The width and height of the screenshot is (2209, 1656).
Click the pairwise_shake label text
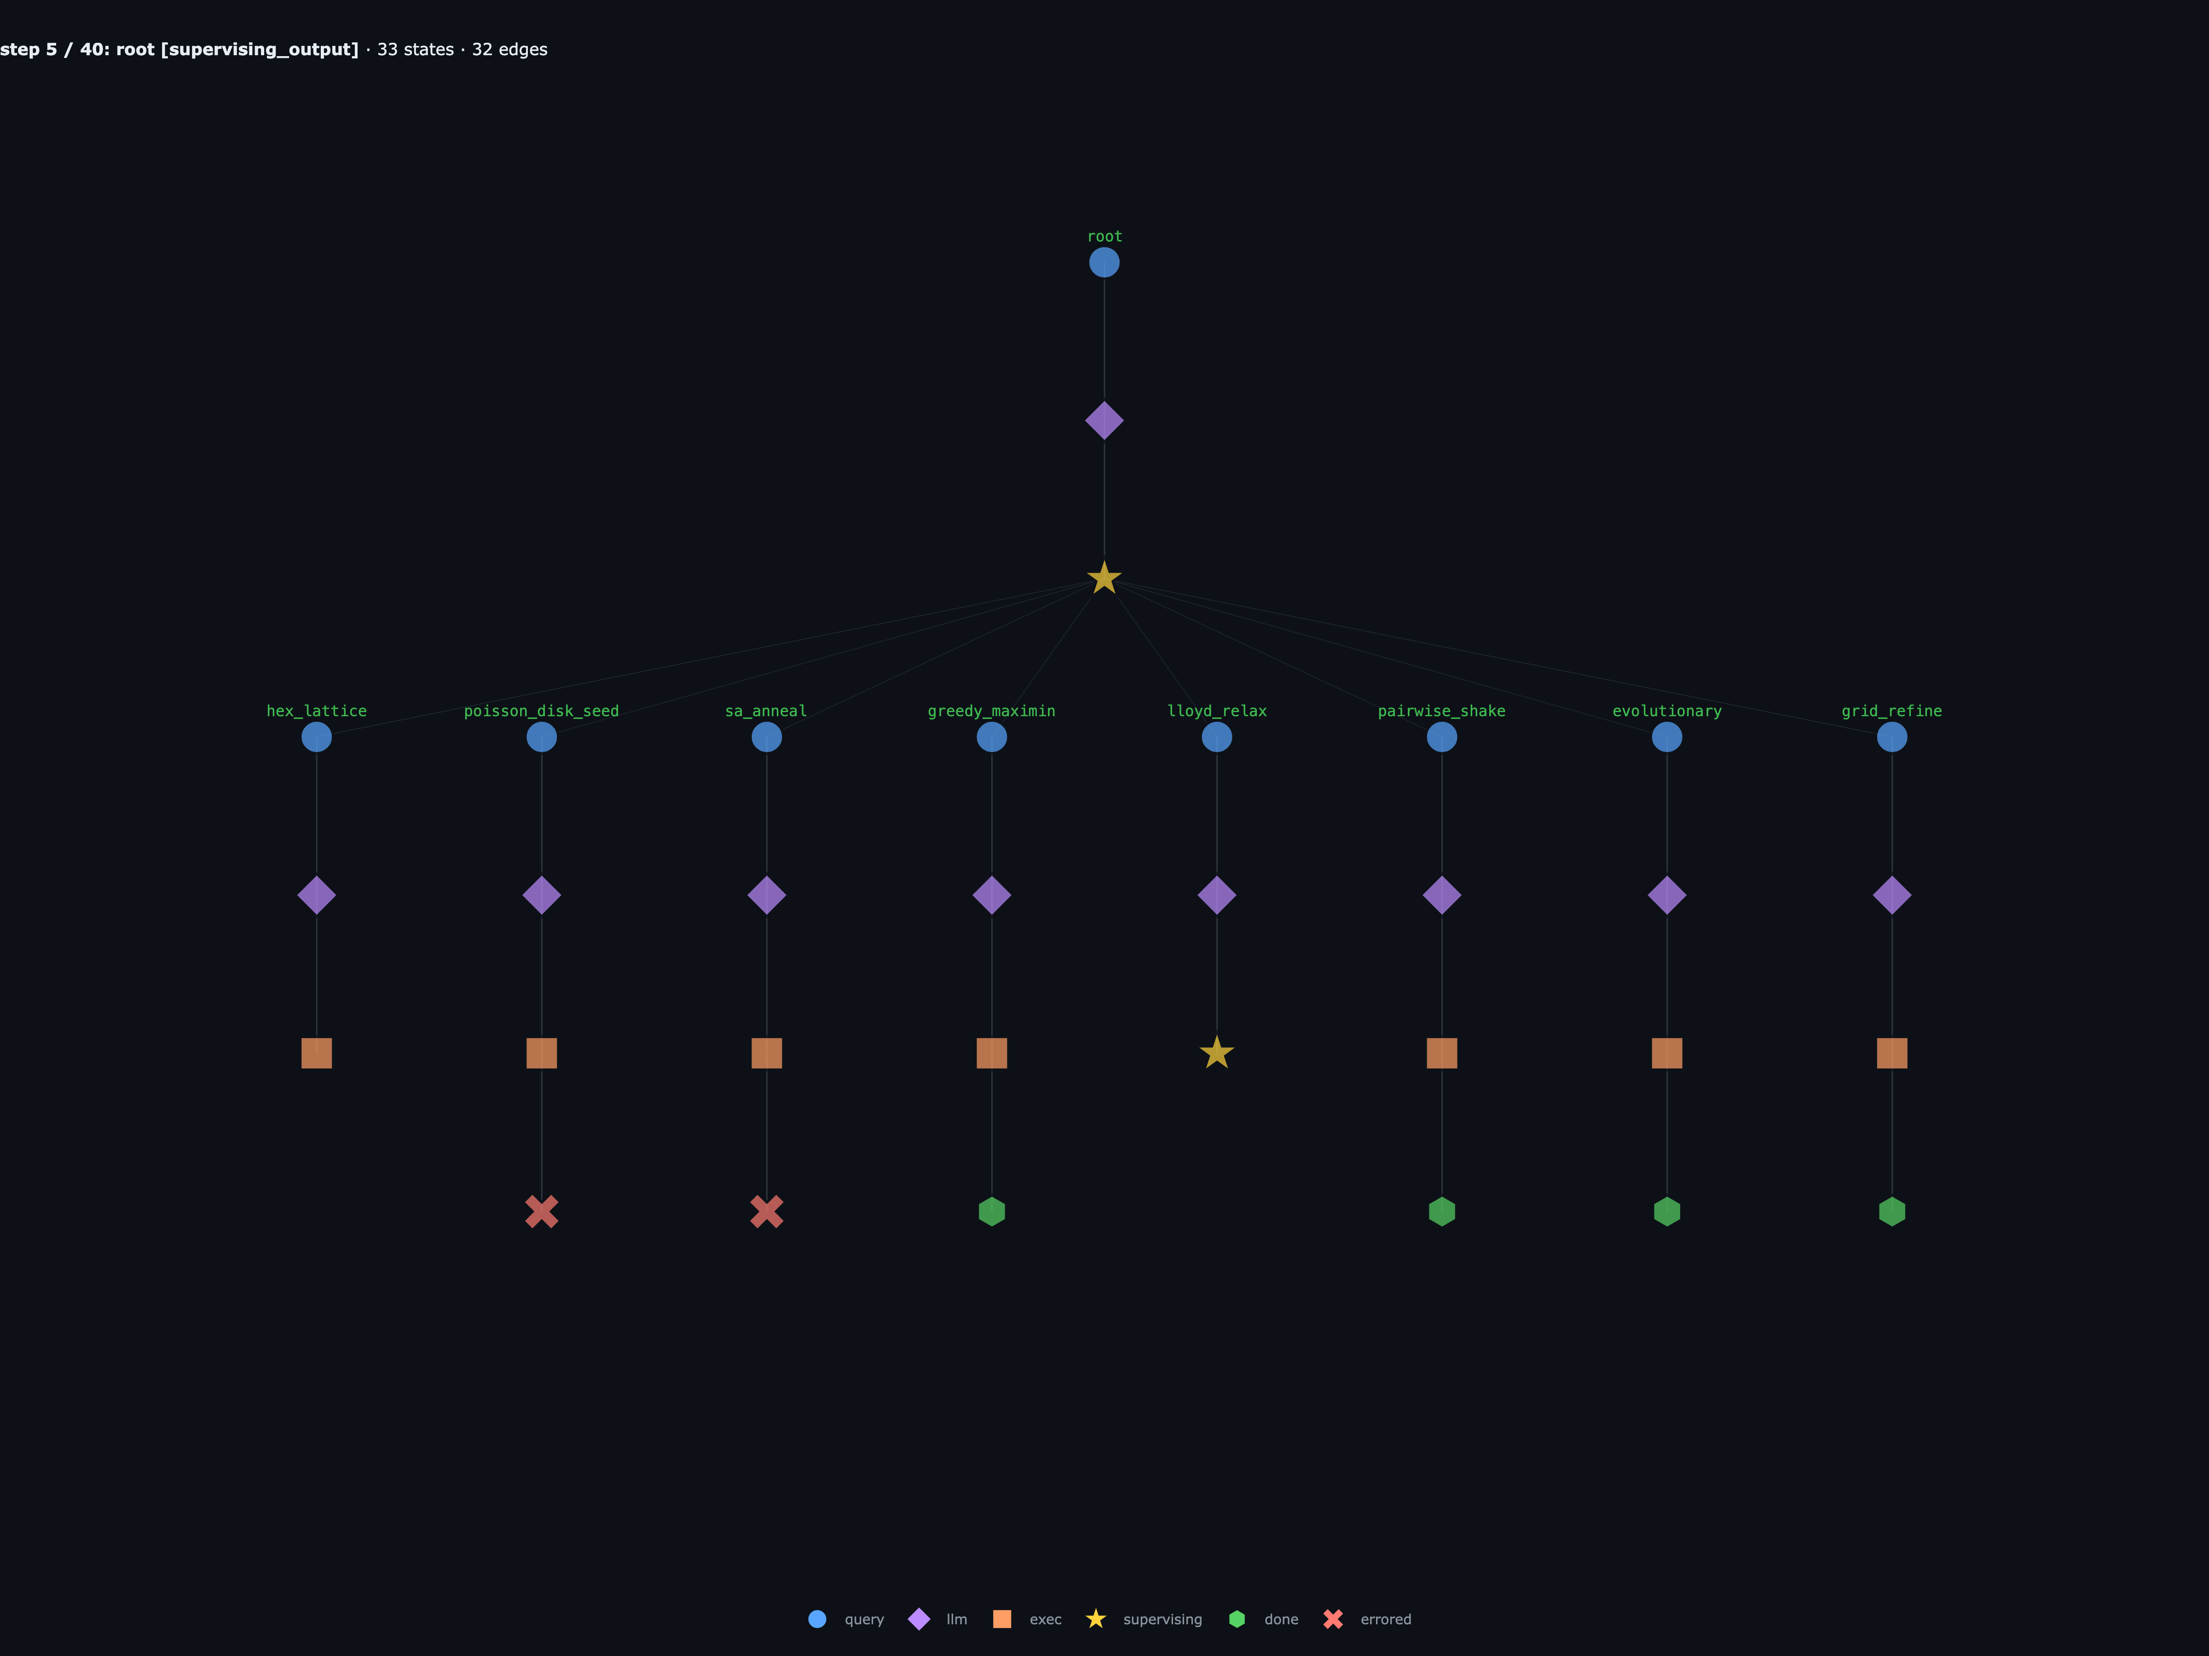pyautogui.click(x=1442, y=711)
